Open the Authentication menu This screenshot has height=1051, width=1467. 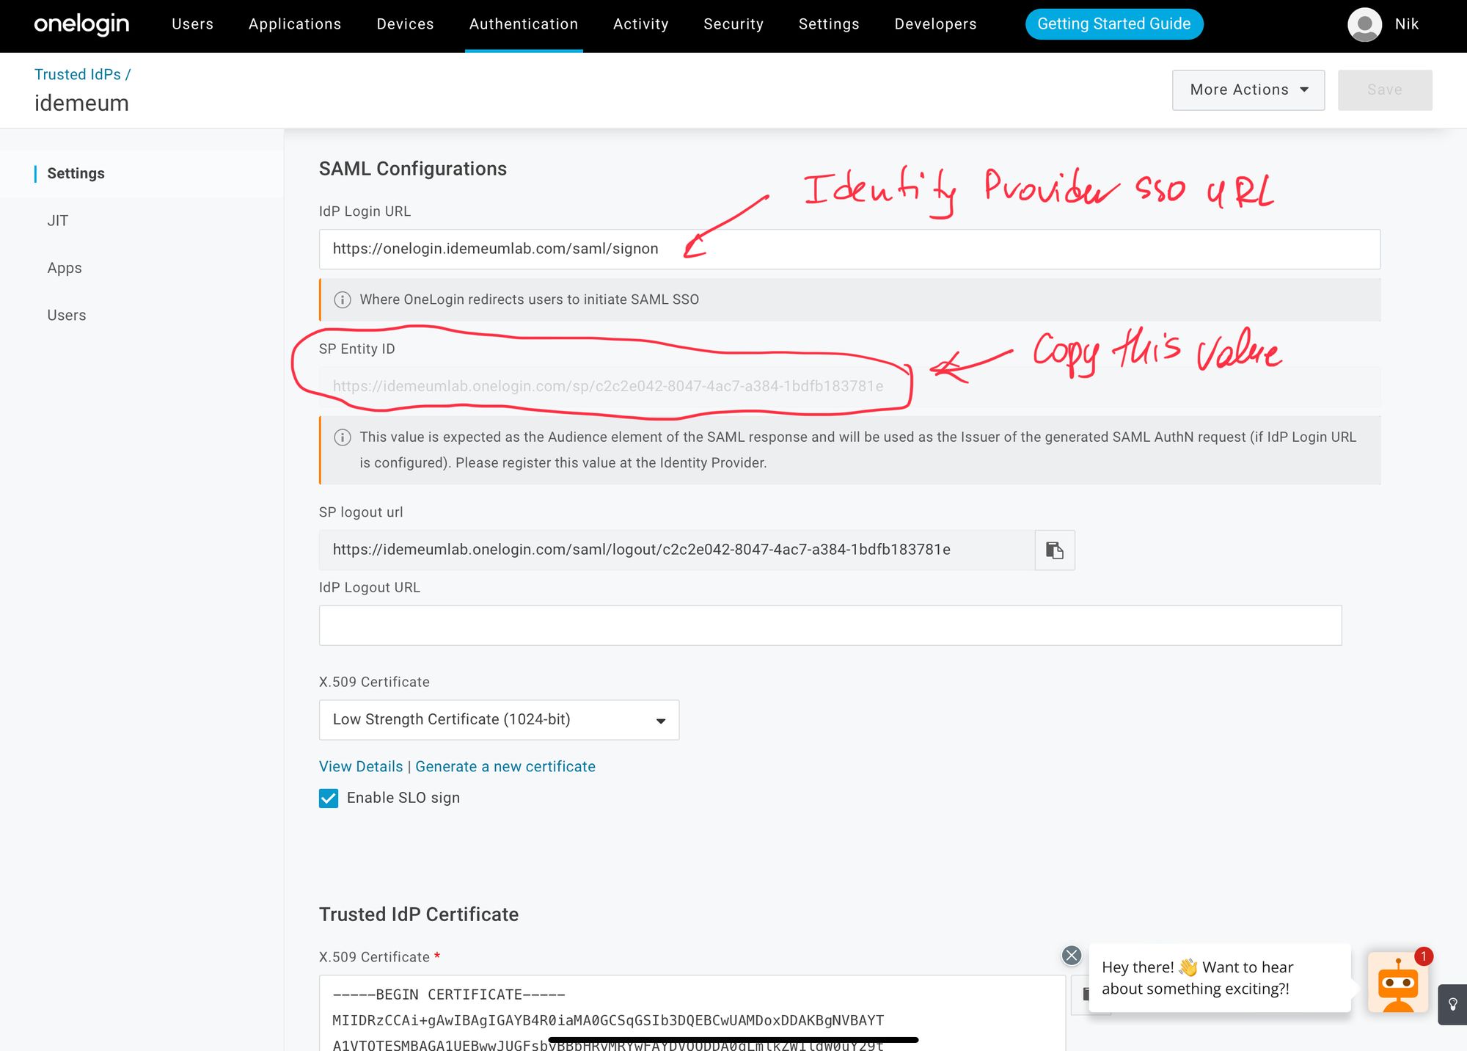click(x=524, y=24)
